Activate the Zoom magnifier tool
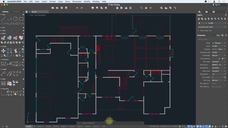 coord(141,8)
